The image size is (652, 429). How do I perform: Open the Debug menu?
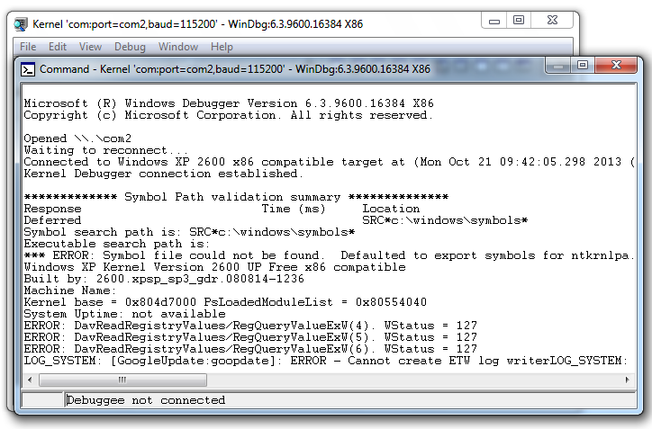click(130, 47)
